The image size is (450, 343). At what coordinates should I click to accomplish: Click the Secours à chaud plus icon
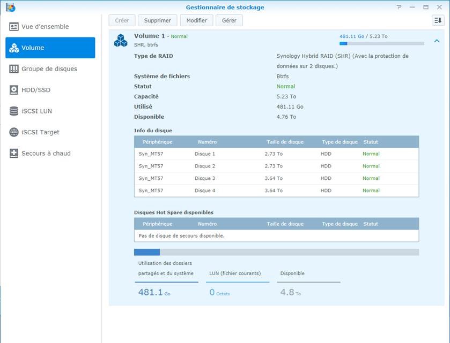[x=14, y=154]
